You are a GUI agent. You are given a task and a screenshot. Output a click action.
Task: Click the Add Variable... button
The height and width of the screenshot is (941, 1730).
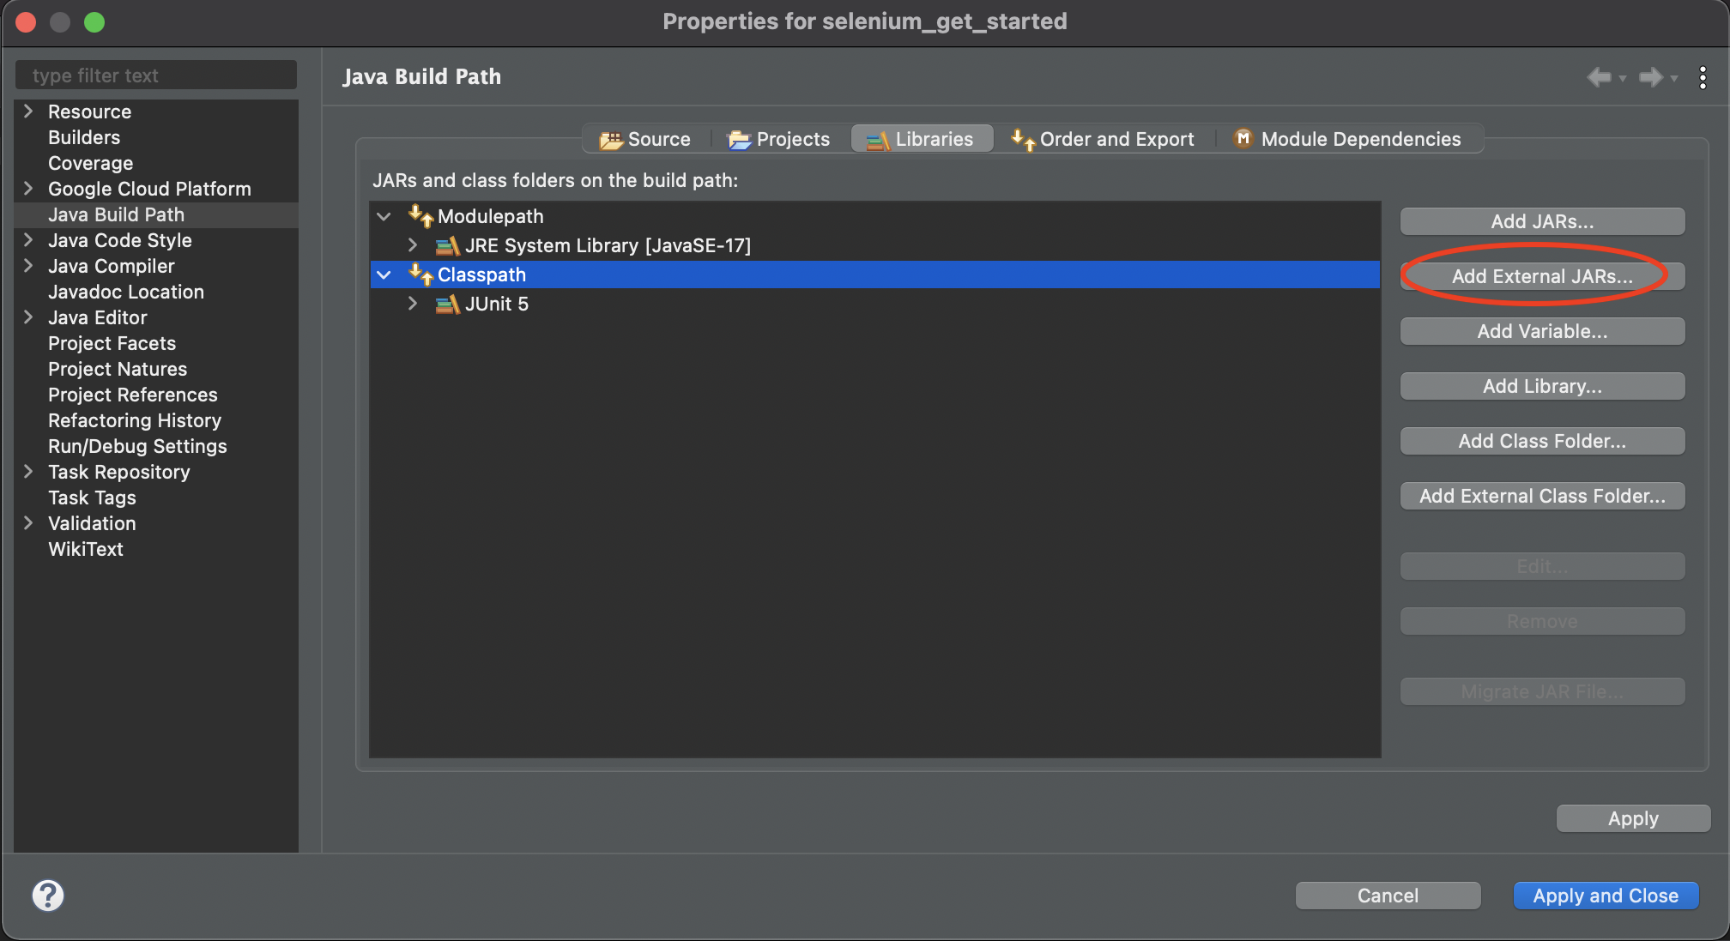(x=1542, y=331)
